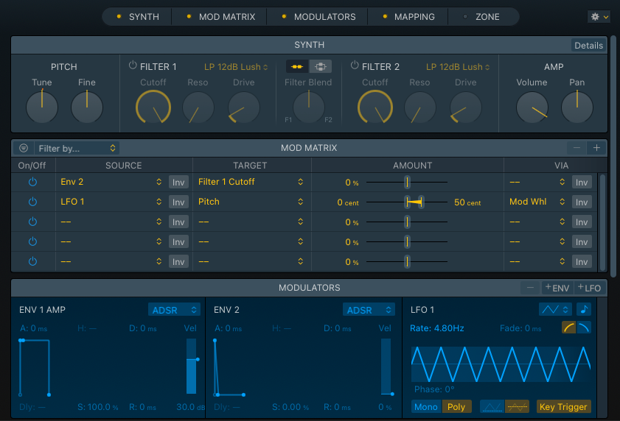Select parallel filter routing icon
This screenshot has height=421, width=620.
(x=320, y=66)
